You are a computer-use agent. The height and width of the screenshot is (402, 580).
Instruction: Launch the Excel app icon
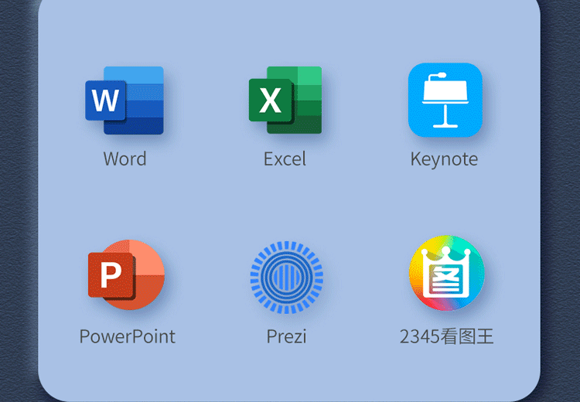(285, 100)
